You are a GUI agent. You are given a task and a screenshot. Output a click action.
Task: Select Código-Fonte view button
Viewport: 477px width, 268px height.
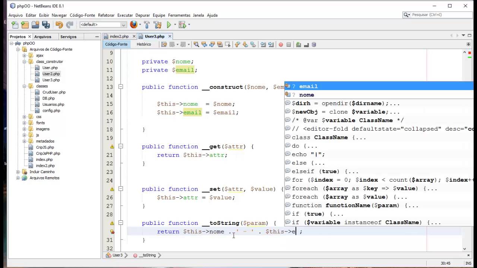click(116, 44)
